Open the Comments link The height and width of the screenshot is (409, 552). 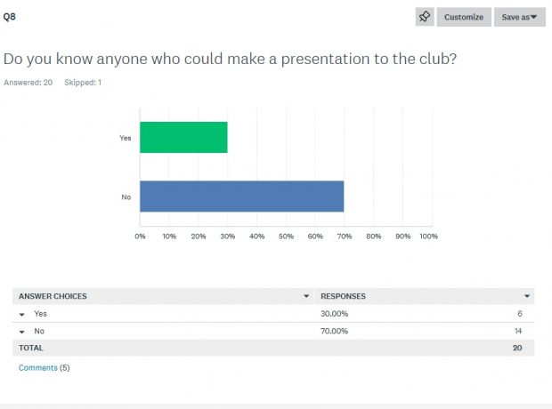pos(38,367)
